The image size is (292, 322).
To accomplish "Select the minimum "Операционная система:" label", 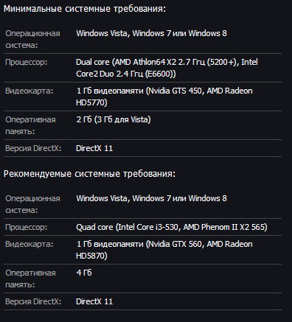I will [32, 39].
